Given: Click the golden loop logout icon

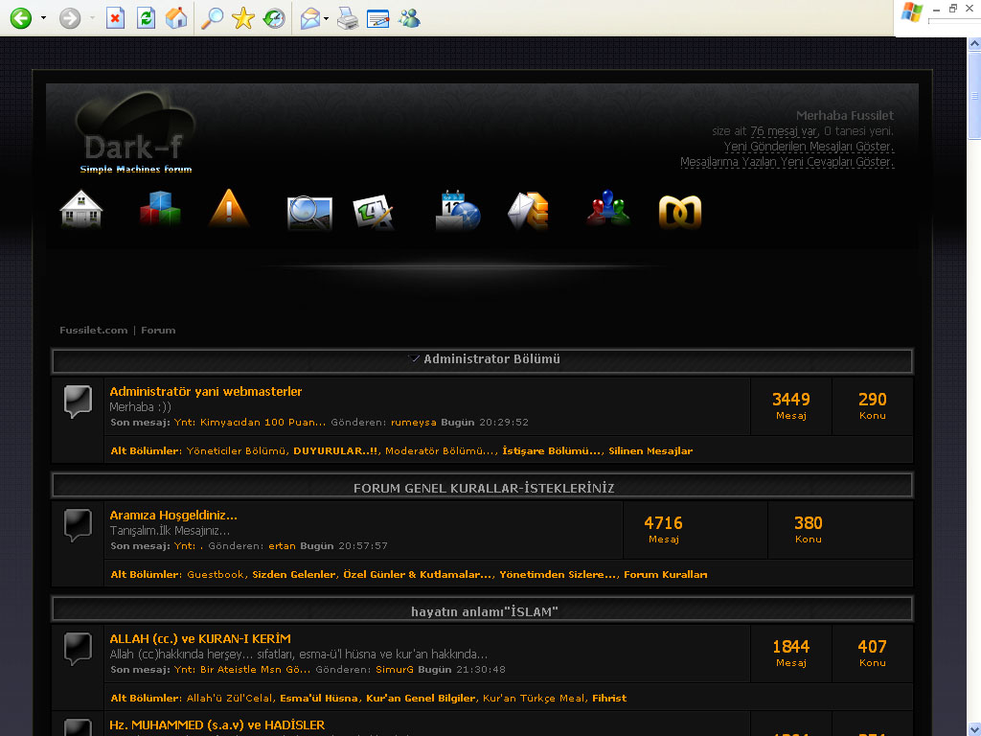Looking at the screenshot, I should click(680, 212).
